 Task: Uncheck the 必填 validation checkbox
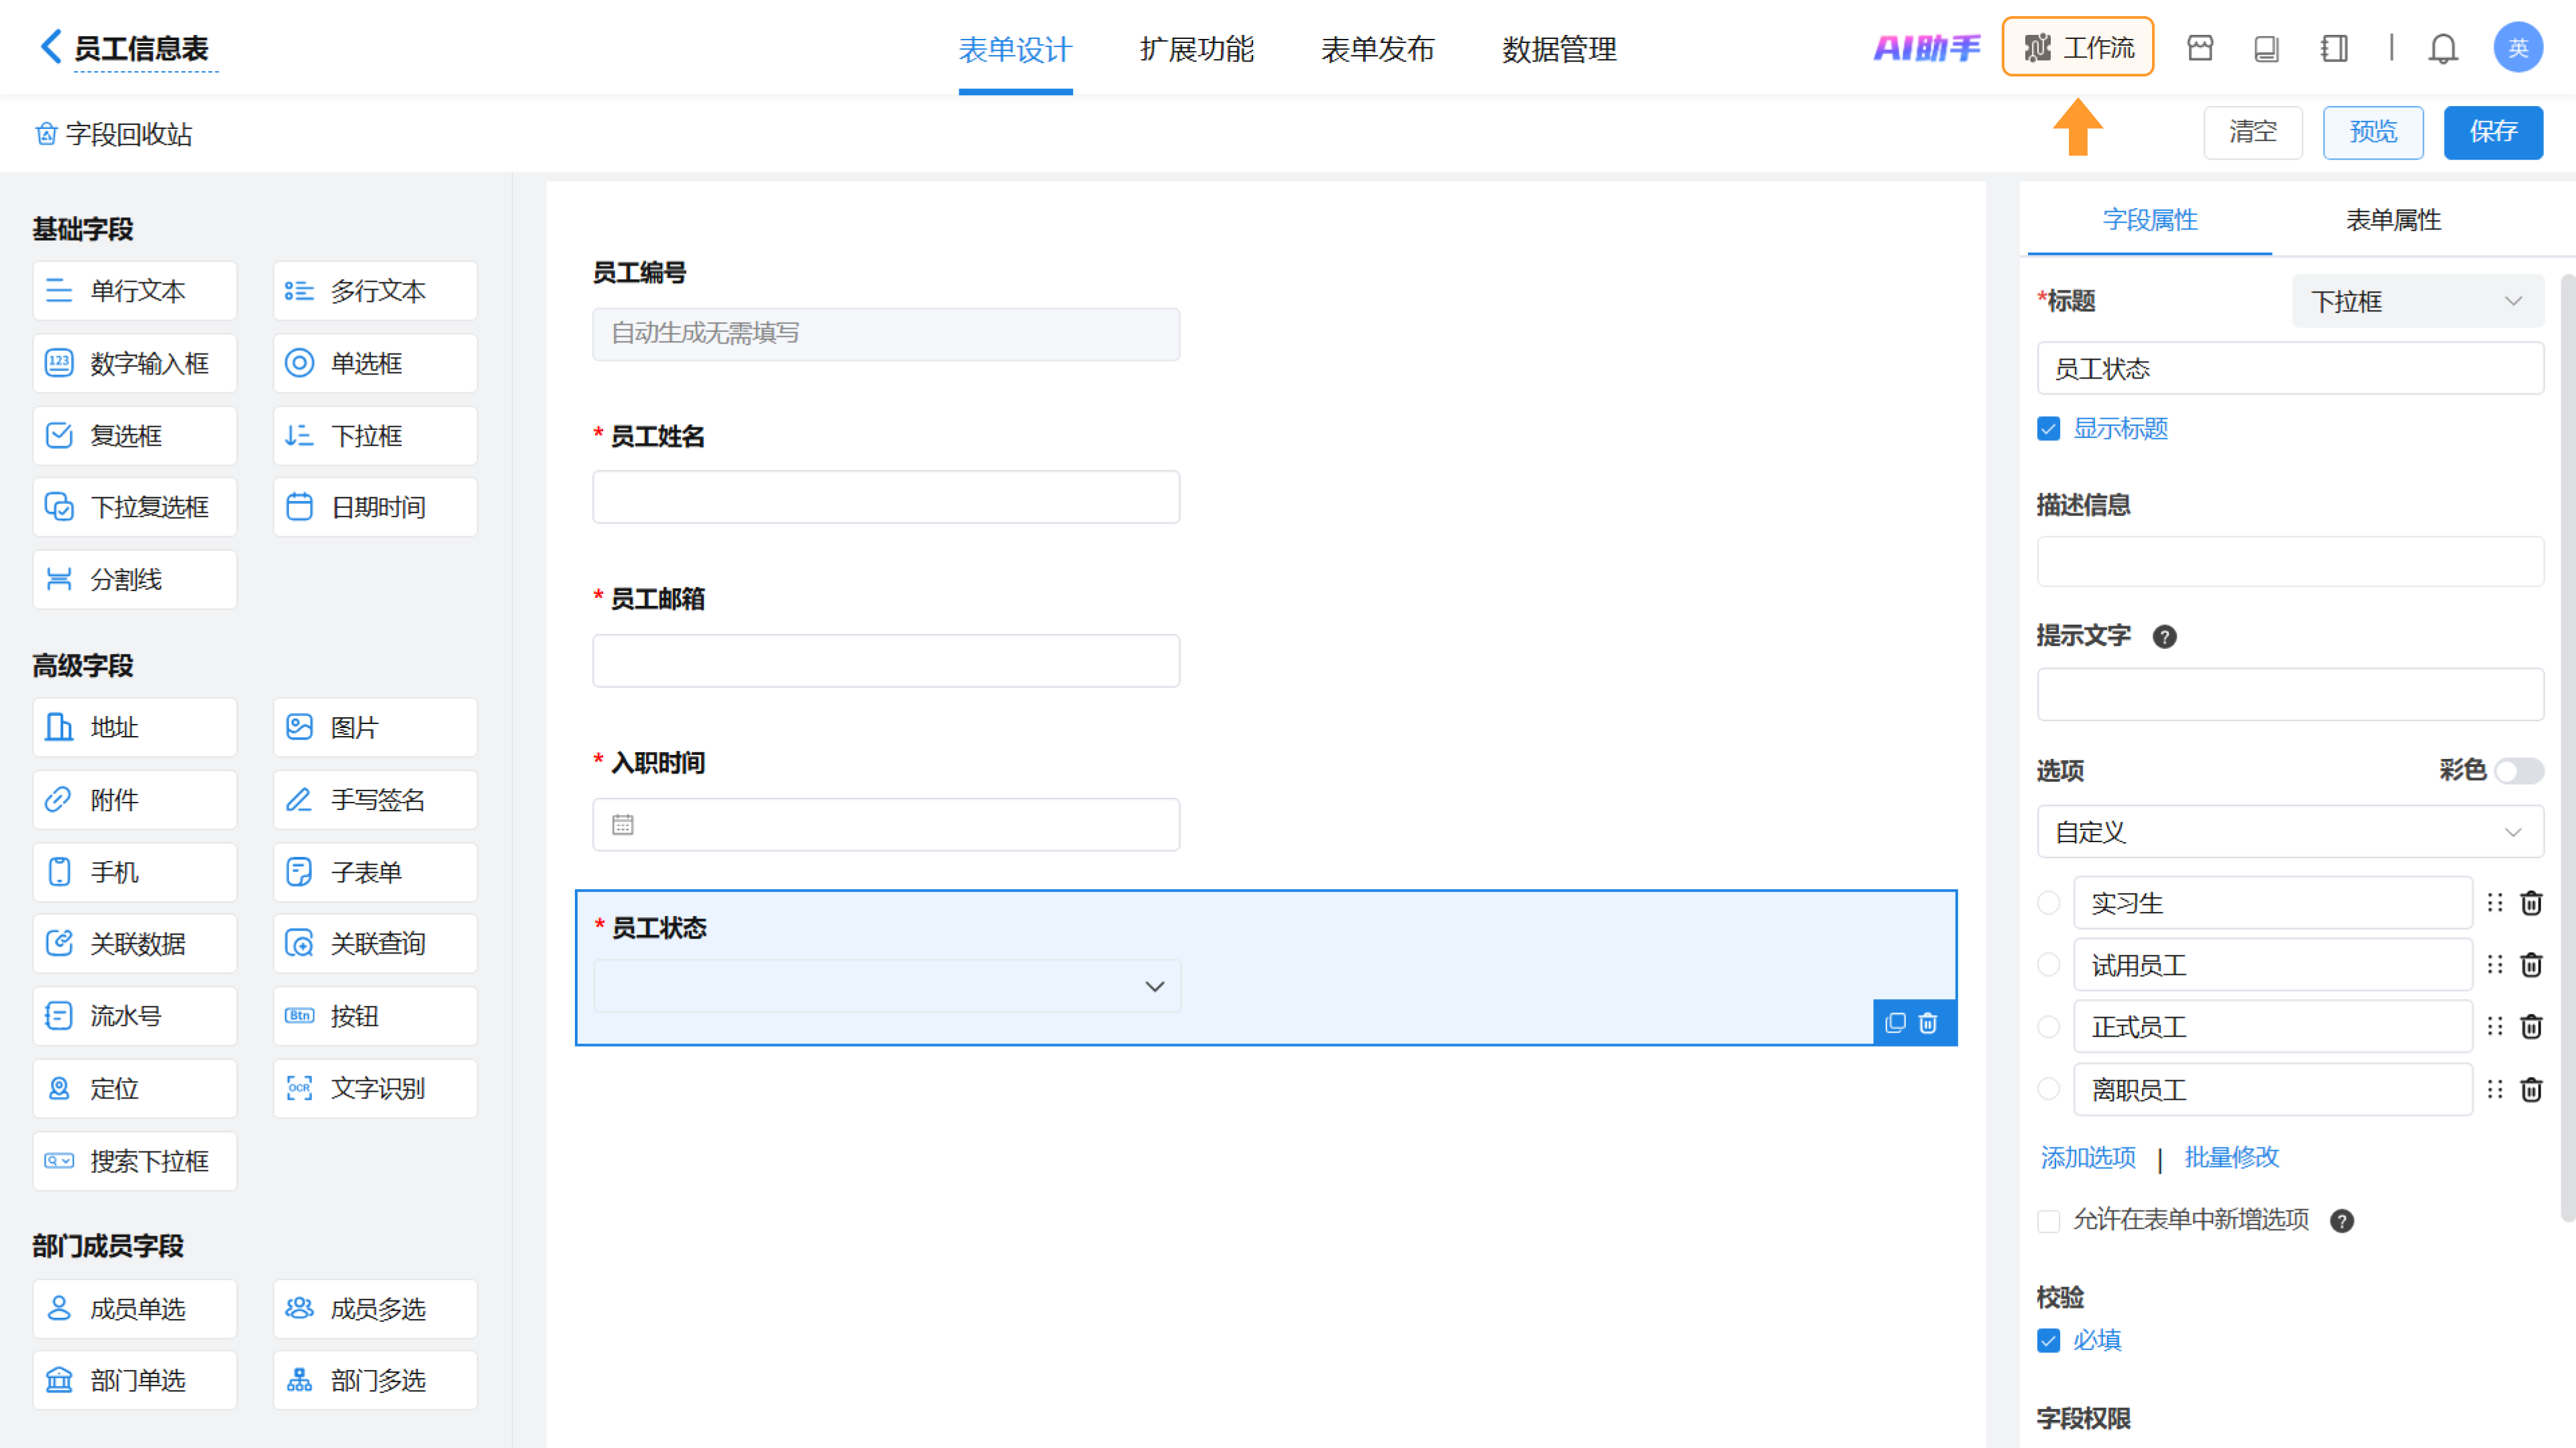click(2048, 1341)
